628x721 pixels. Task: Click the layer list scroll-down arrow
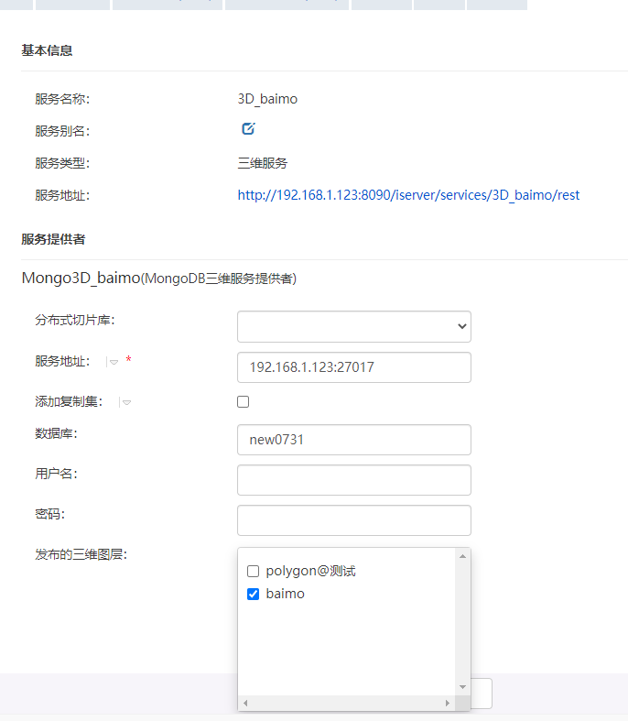(462, 687)
